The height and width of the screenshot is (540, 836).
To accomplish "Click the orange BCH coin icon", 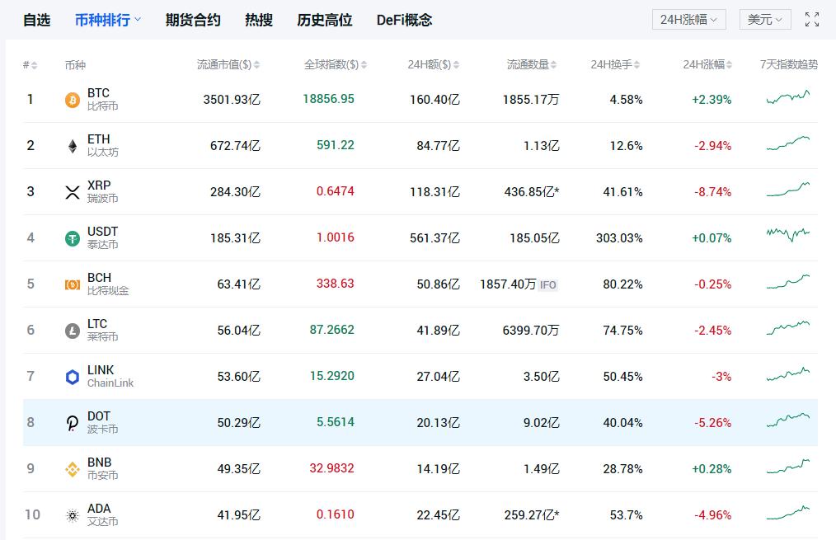I will tap(73, 284).
